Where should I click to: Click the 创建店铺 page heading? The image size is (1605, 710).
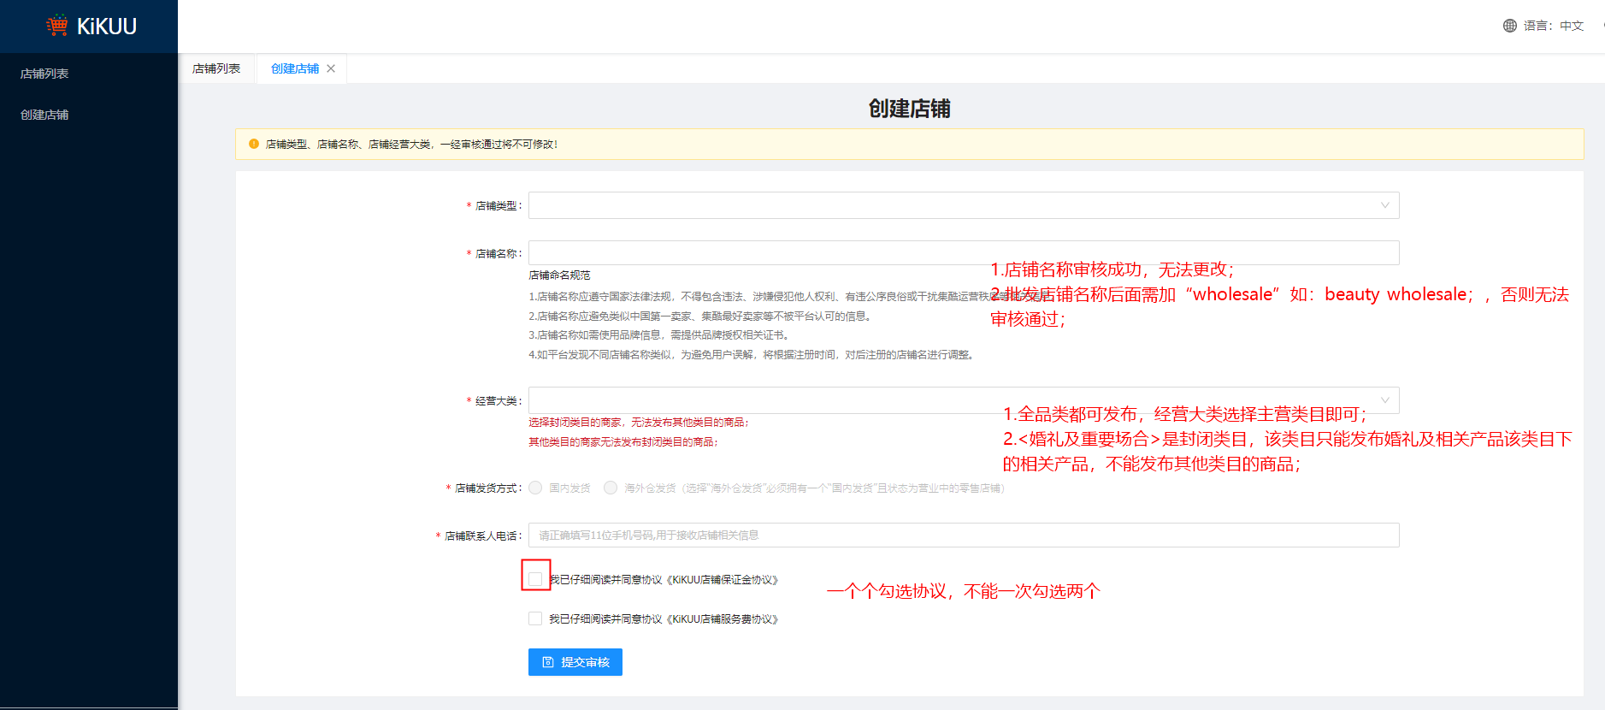910,109
